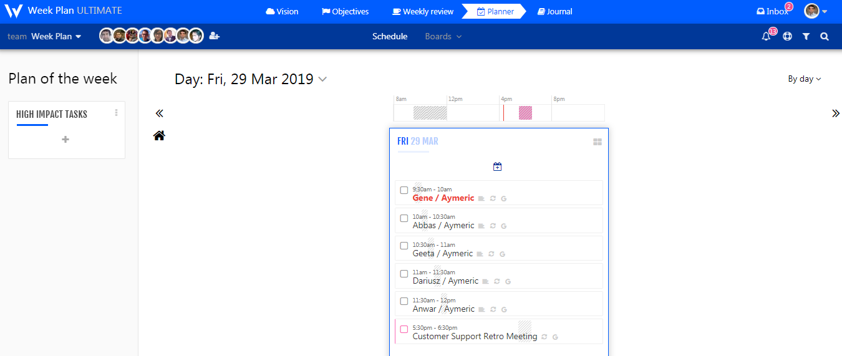Click the recurring icon on Abbas / Aymeric

point(493,226)
